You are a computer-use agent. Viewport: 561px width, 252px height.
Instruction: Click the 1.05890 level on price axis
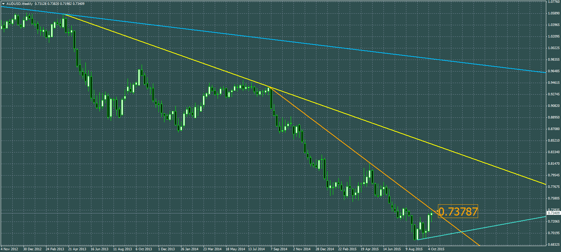[x=554, y=13]
